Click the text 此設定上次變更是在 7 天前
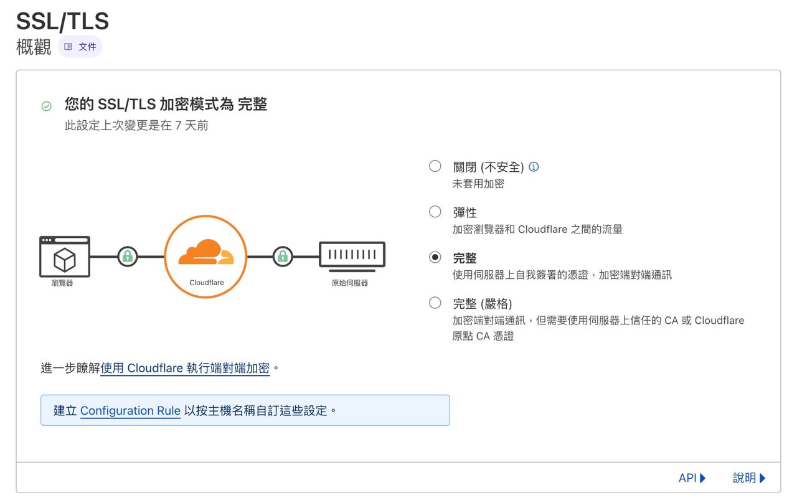Viewport: 797px width, 500px height. point(136,125)
